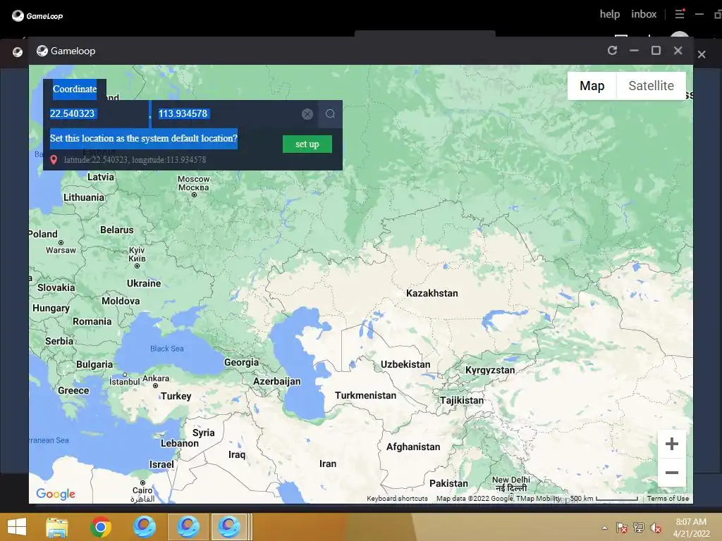This screenshot has width=722, height=541.
Task: Click Kazakhstan label on the map
Action: pos(432,294)
